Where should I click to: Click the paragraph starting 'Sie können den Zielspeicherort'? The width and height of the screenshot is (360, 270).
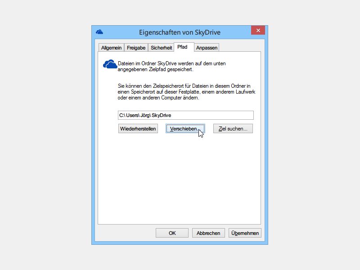coord(186,92)
